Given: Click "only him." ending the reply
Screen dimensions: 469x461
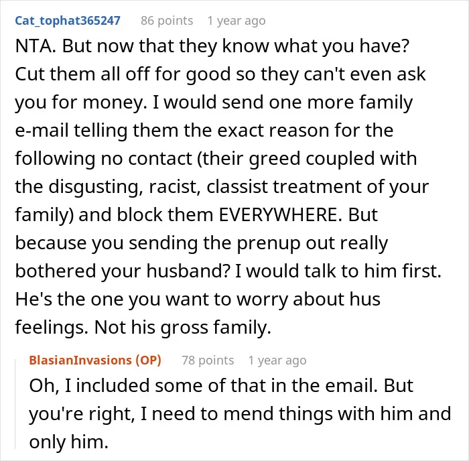Looking at the screenshot, I should (x=69, y=442).
